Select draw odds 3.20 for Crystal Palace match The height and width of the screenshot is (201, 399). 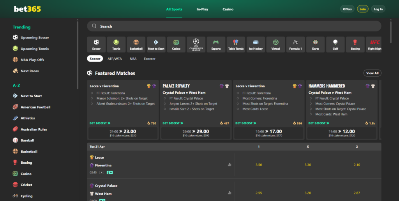click(308, 193)
